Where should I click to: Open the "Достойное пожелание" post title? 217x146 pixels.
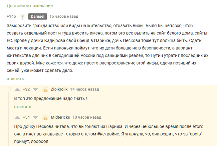pos(30,6)
